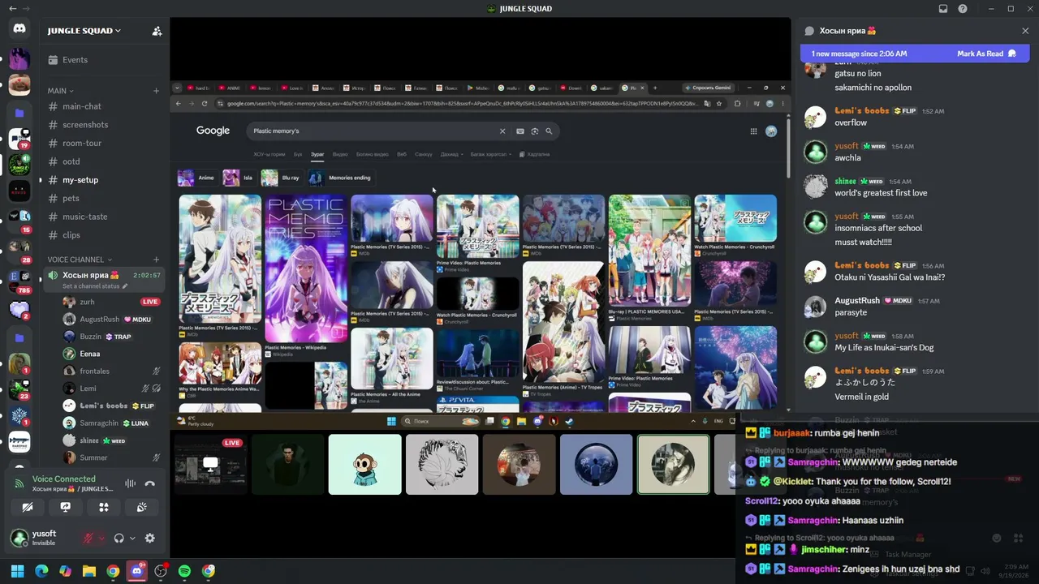The image size is (1039, 584).
Task: Collapse the MAIN channel category
Action: (60, 91)
